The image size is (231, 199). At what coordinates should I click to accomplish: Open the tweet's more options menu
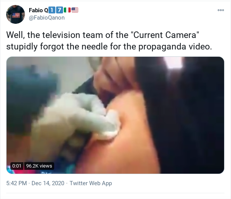pos(221,10)
